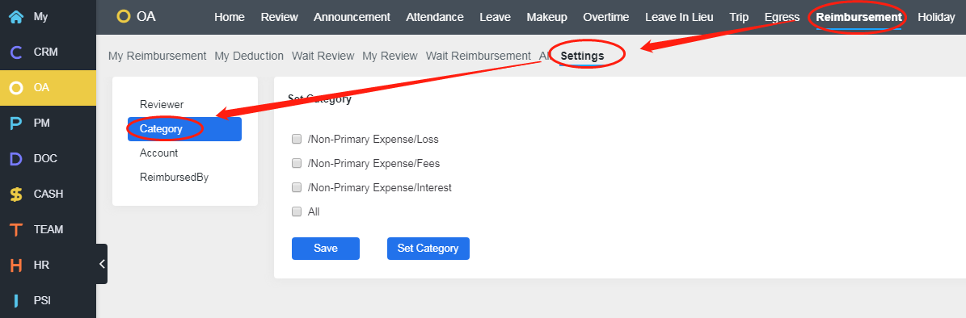Open the Overtime menu
This screenshot has height=318, width=966.
tap(606, 17)
